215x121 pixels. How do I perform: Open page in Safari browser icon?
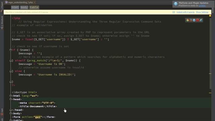click(194, 20)
